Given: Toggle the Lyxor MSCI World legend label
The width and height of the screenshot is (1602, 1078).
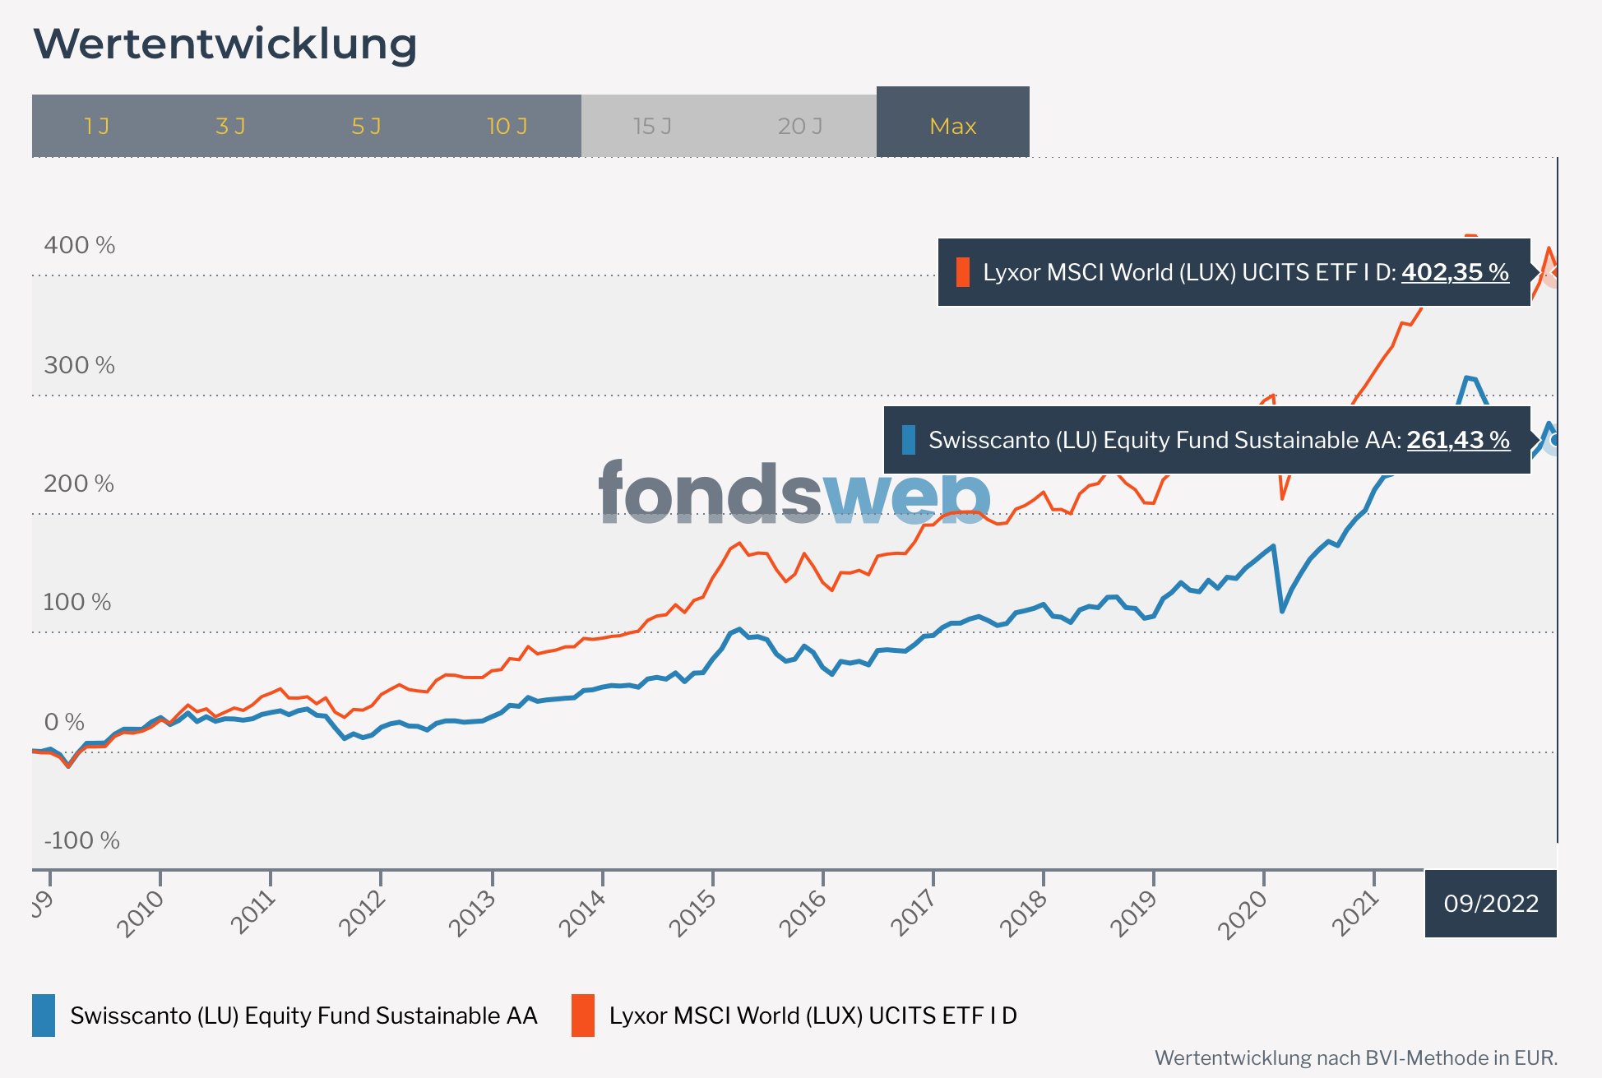Looking at the screenshot, I should point(813,1016).
